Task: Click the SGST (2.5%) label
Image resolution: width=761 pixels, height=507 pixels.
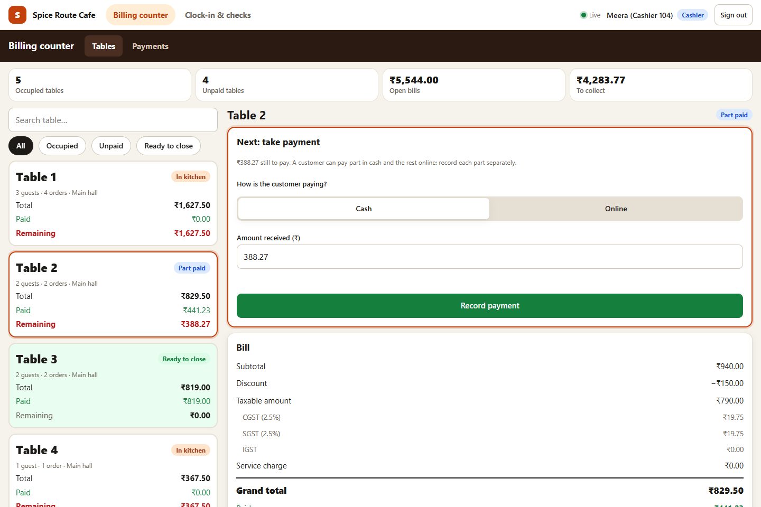Action: tap(261, 434)
